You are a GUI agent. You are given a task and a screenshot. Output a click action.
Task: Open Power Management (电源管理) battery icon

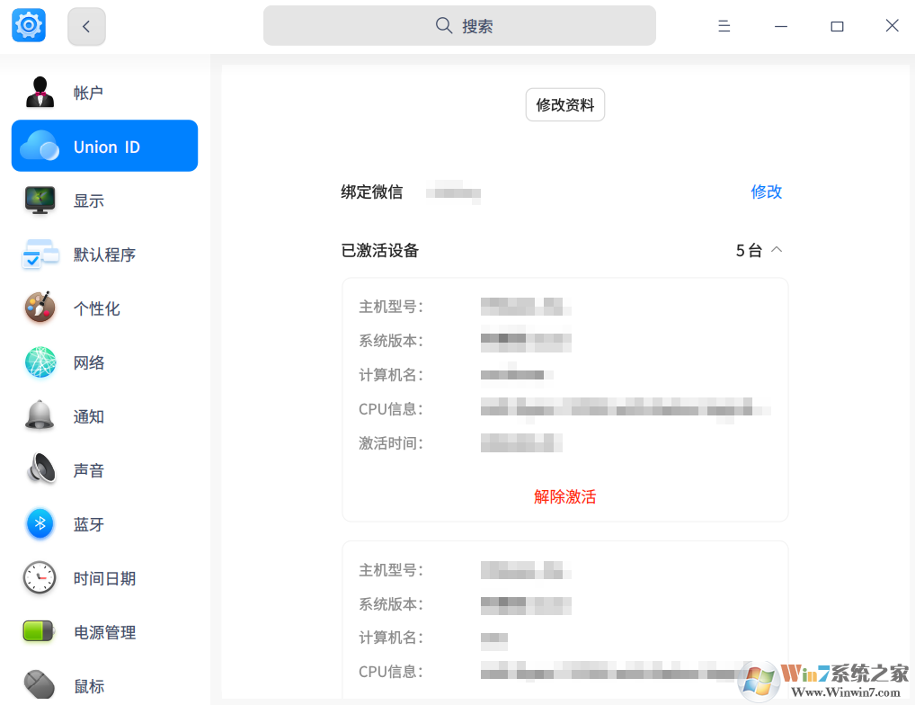40,632
